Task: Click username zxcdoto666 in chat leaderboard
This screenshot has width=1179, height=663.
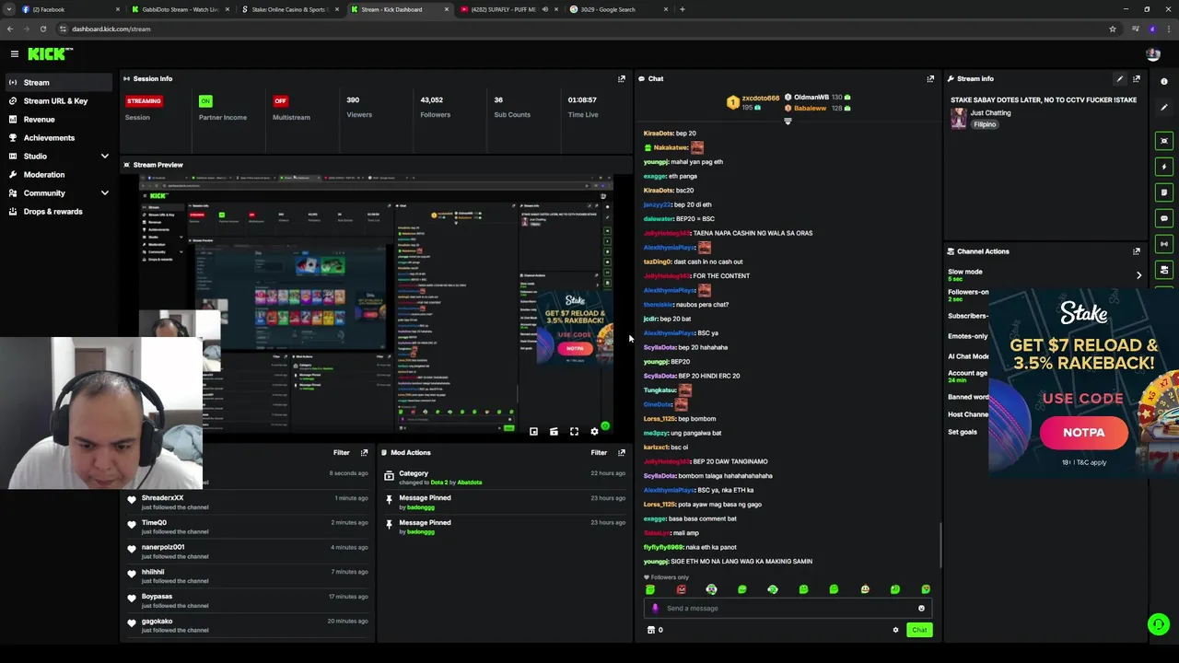Action: point(761,98)
